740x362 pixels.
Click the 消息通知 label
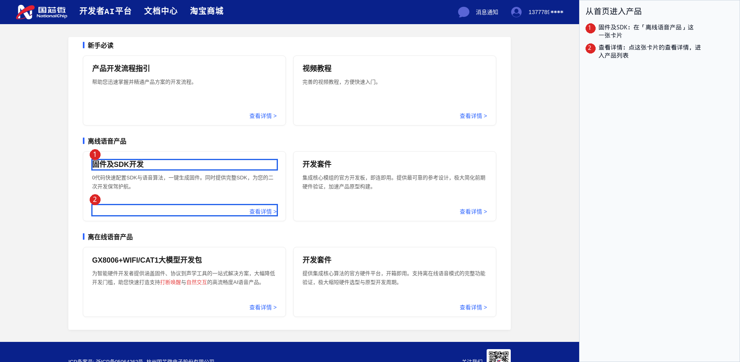pyautogui.click(x=487, y=12)
